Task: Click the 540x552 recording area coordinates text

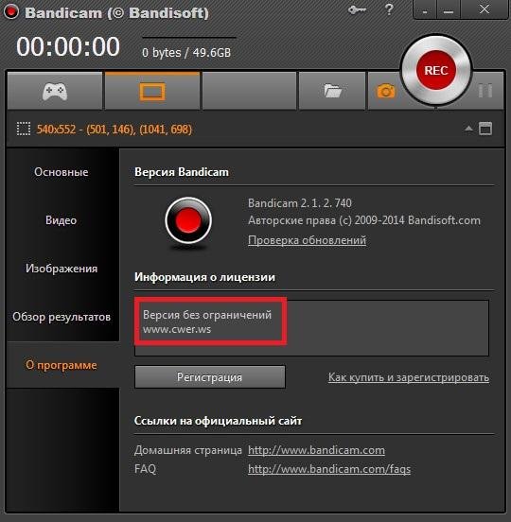Action: [x=115, y=130]
